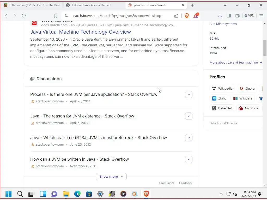This screenshot has width=267, height=200.
Task: Reload the current page
Action: pos(24,16)
